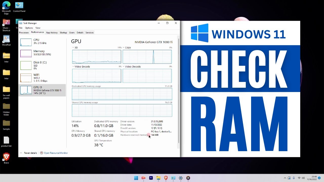This screenshot has width=324, height=182.
Task: Open the taskbar clock showing 23:49
Action: coord(312,178)
